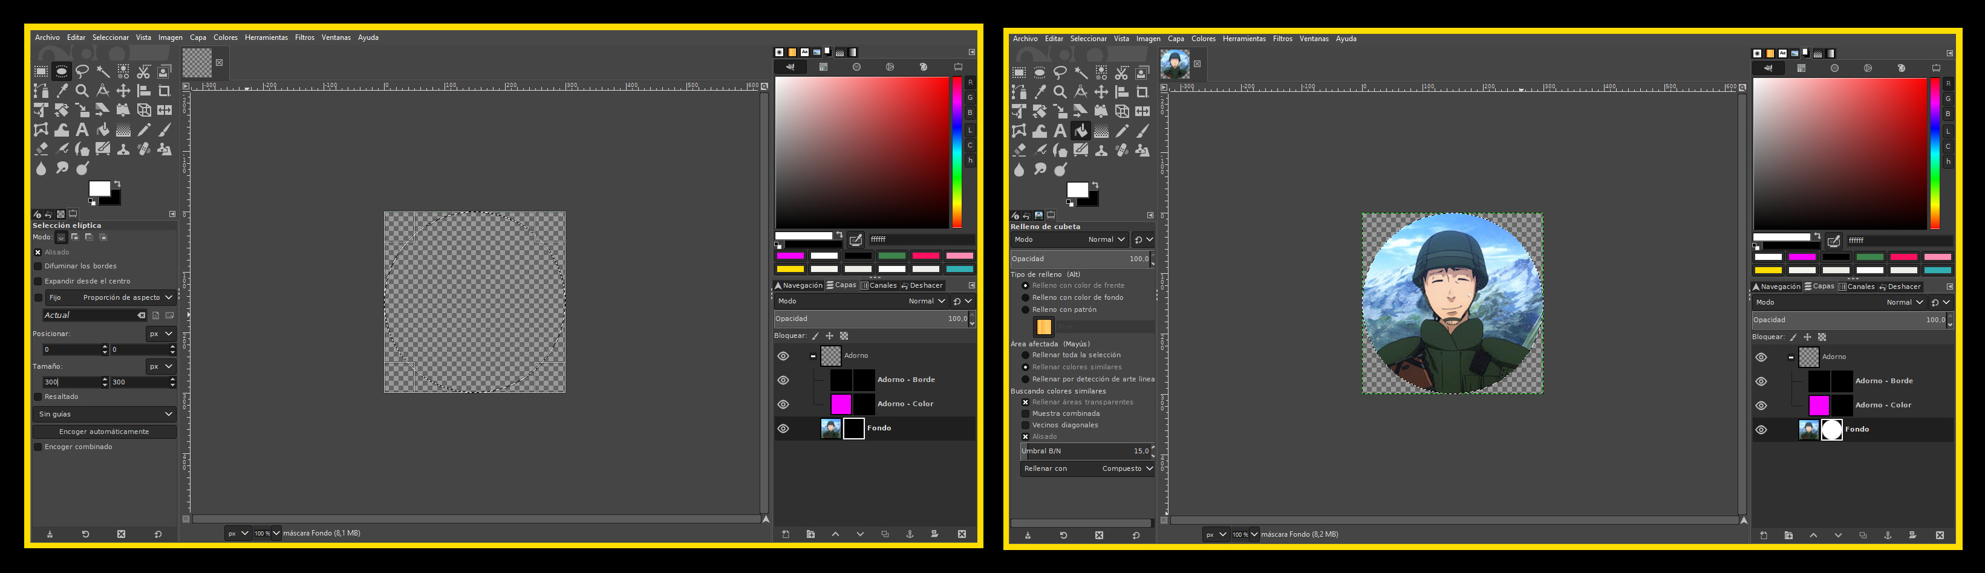
Task: Open layer Modo Normal dropdown in left window
Action: (861, 301)
